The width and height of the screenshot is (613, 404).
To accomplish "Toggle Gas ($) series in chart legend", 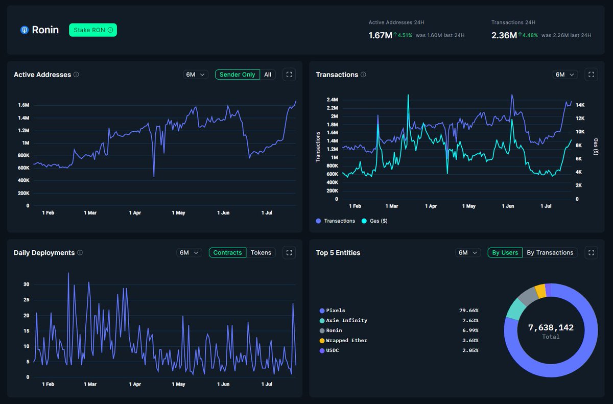I will click(374, 221).
